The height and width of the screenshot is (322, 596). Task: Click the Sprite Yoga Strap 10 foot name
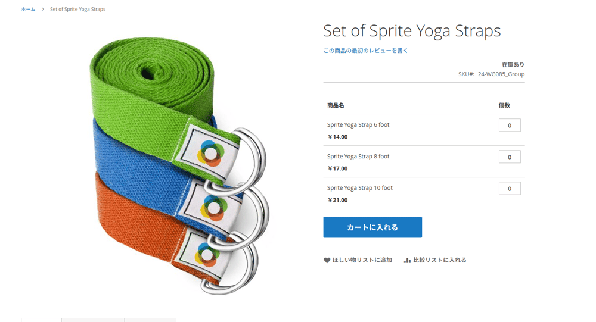click(360, 188)
